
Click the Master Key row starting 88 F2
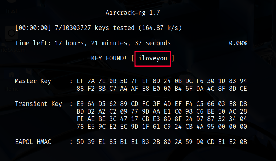coord(162,89)
